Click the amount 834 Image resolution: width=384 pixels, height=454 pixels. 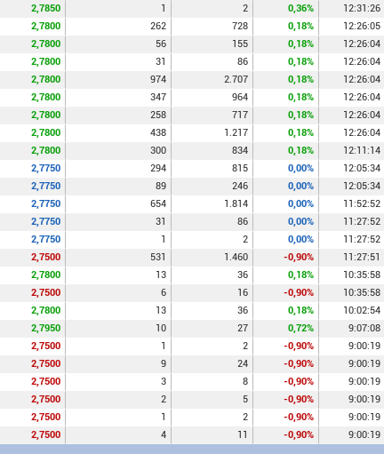240,150
